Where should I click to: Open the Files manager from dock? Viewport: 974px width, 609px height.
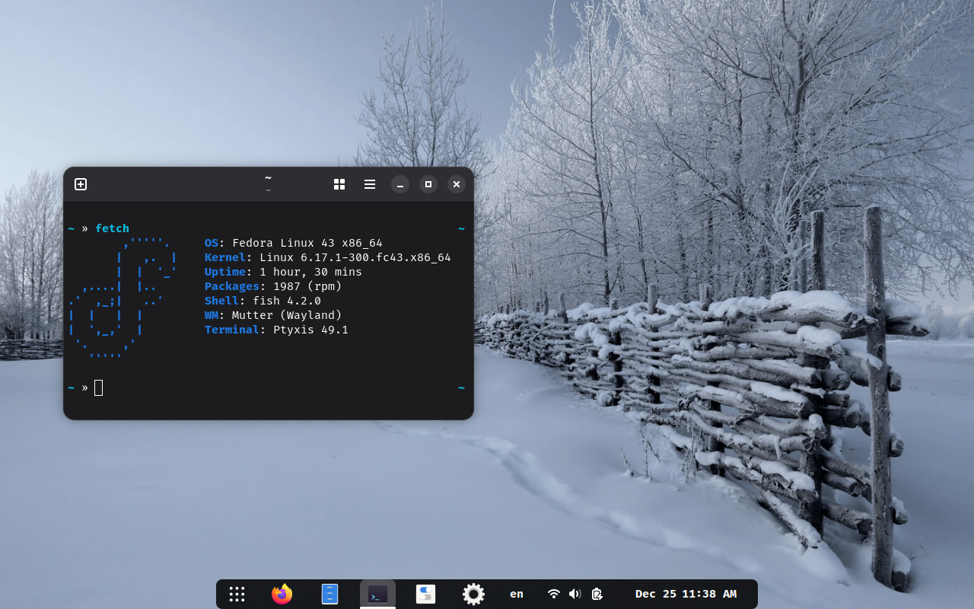click(x=329, y=594)
